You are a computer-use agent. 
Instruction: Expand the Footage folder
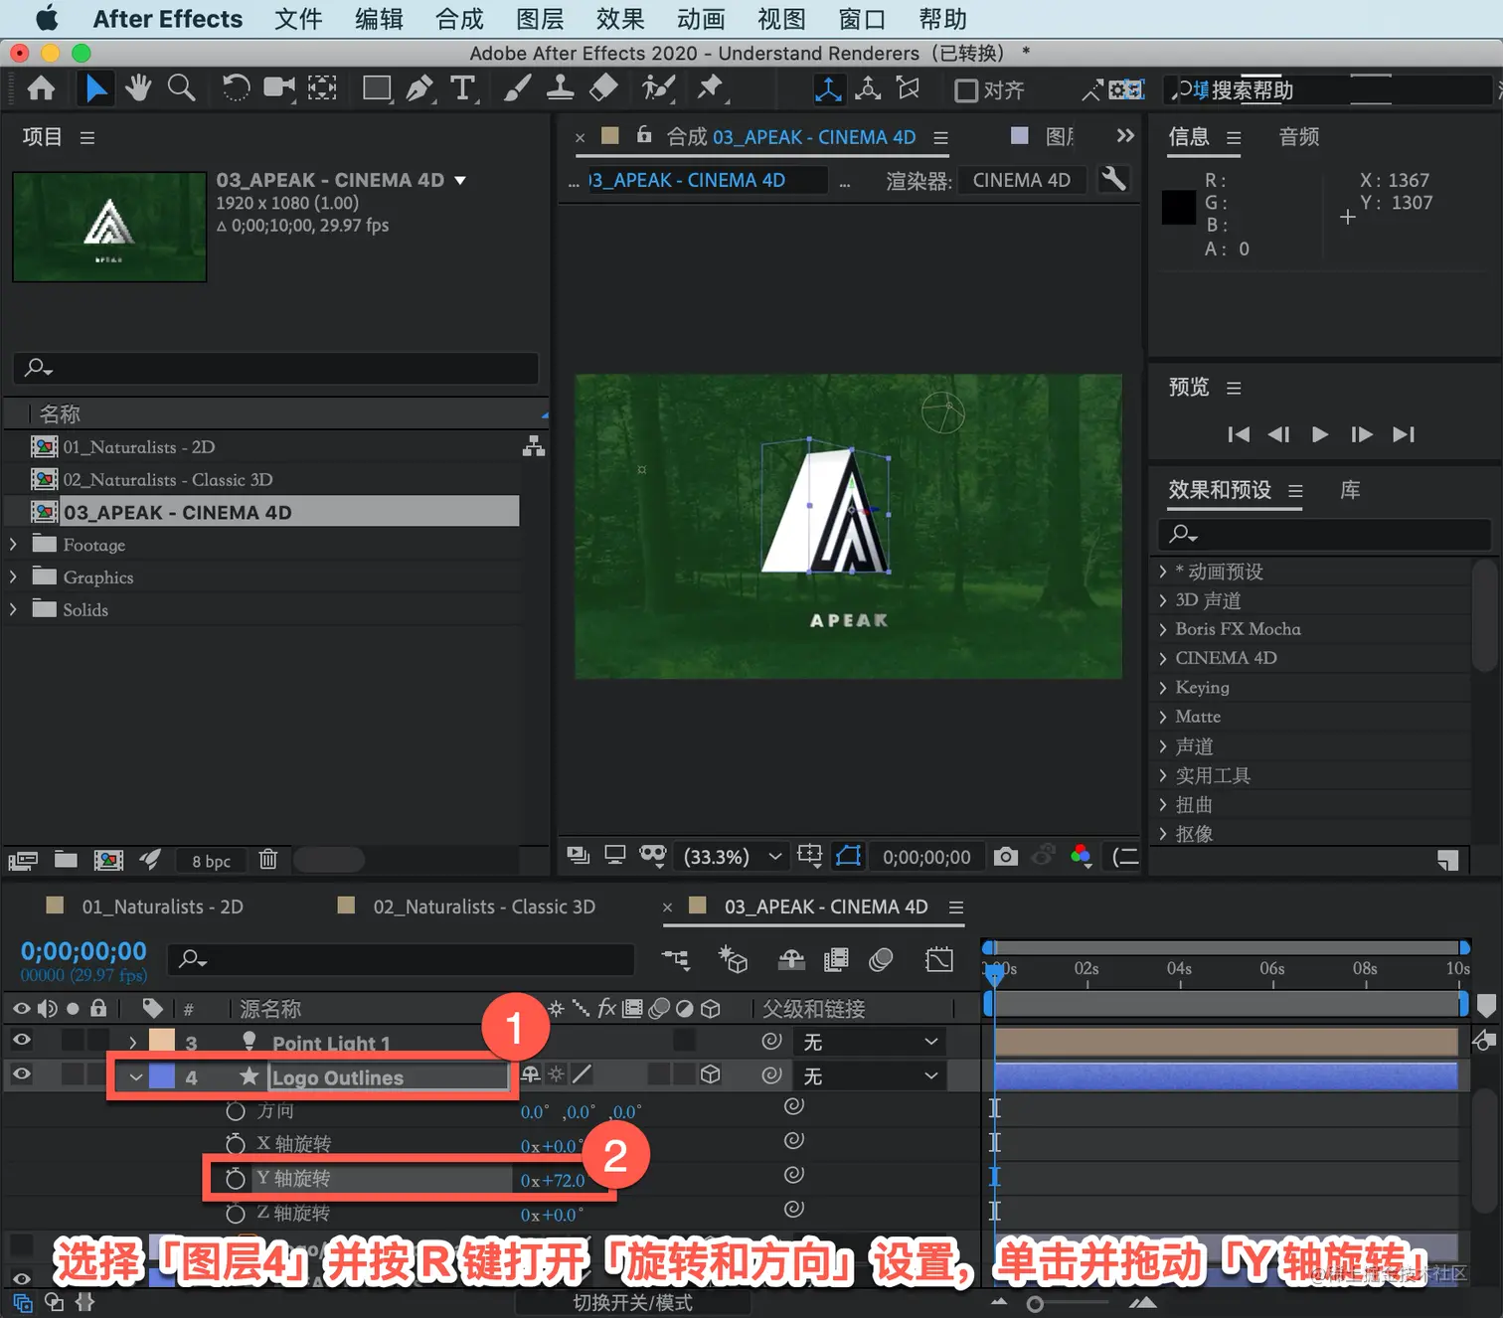pyautogui.click(x=13, y=545)
